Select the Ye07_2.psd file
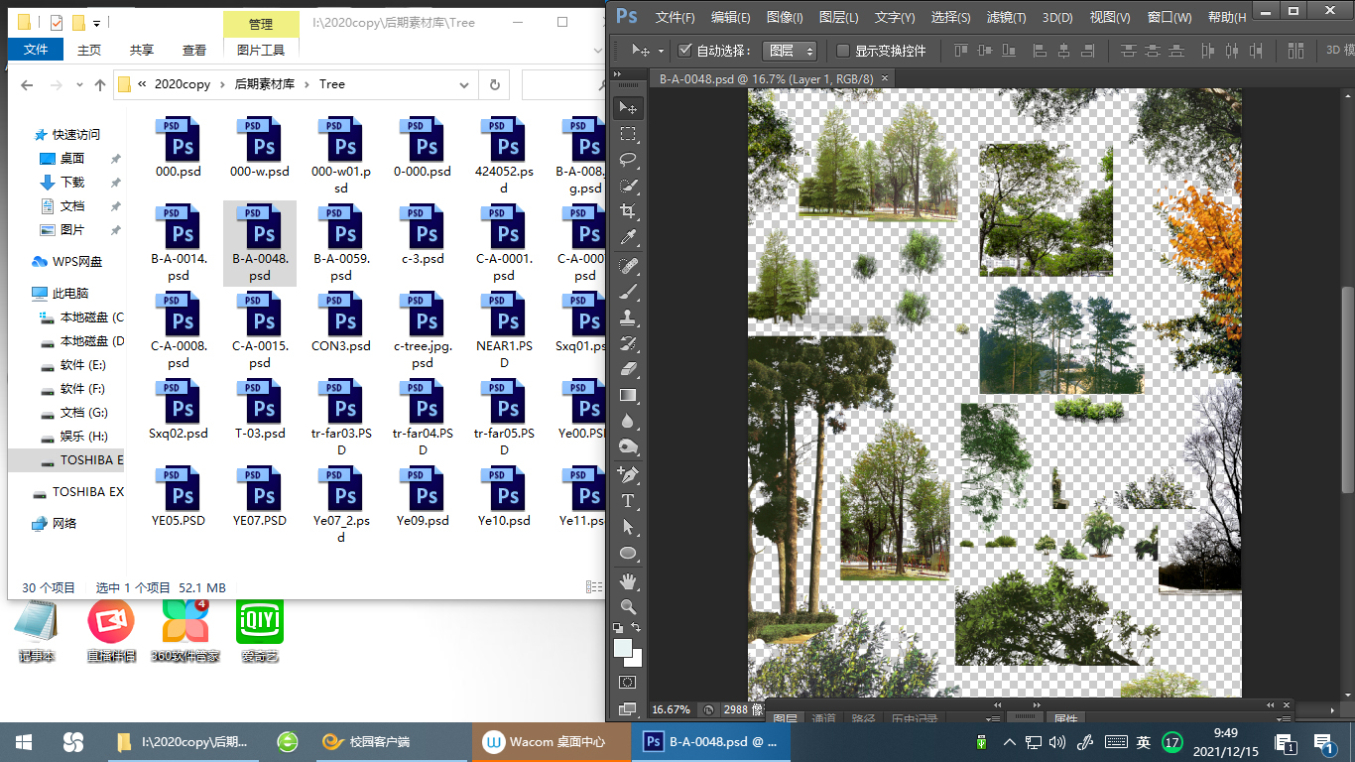Screen dimensions: 1355x762 (x=341, y=505)
